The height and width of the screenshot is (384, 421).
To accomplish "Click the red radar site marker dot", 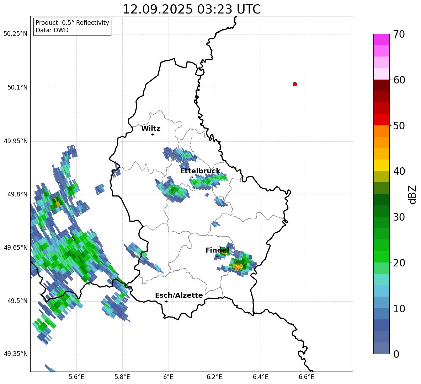I will pyautogui.click(x=295, y=84).
